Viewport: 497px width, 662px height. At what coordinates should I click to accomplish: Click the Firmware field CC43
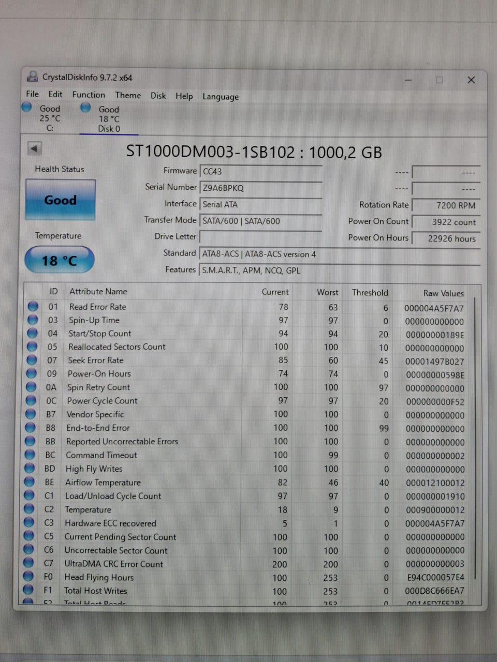pos(261,172)
